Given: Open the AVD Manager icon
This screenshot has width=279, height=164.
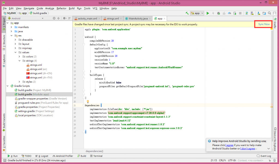Looking at the screenshot, I should (252, 13).
